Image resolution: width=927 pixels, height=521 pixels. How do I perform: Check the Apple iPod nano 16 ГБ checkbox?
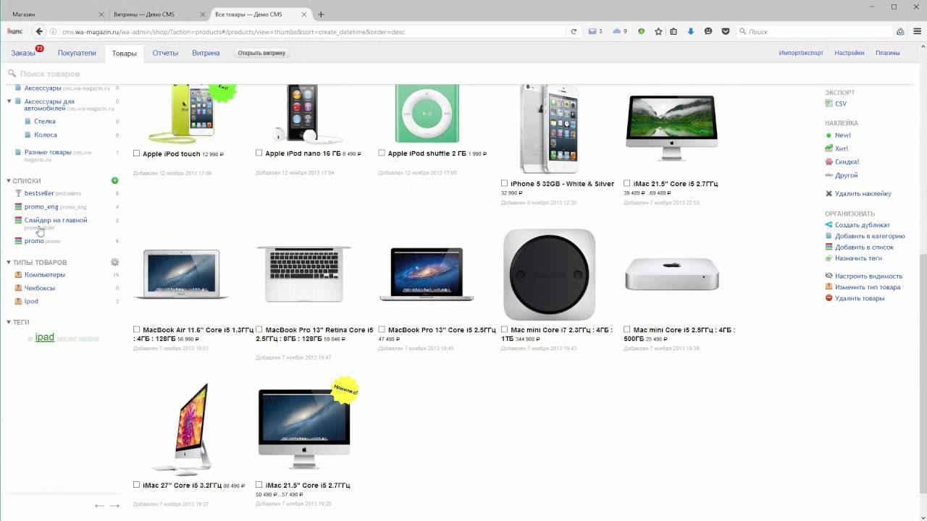259,153
